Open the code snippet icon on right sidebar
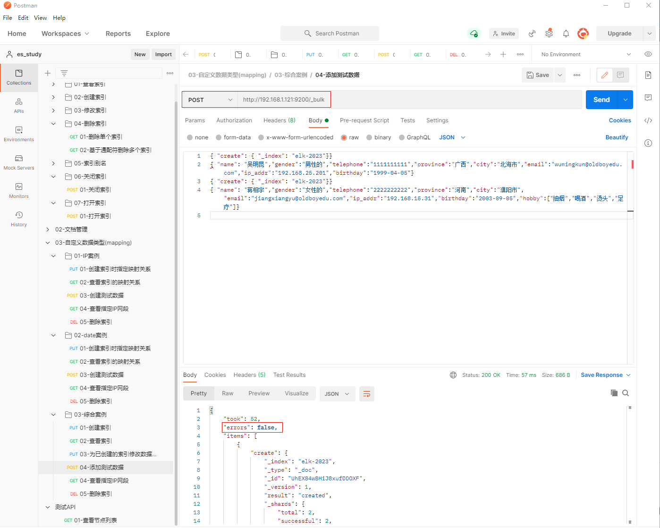Viewport: 660px width, 528px height. click(648, 120)
